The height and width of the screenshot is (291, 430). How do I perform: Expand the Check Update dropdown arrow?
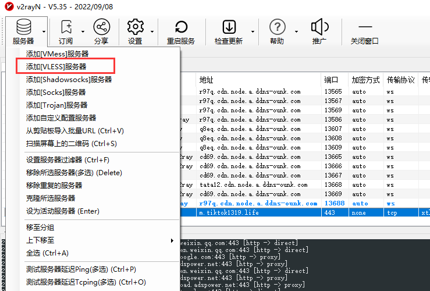(253, 31)
